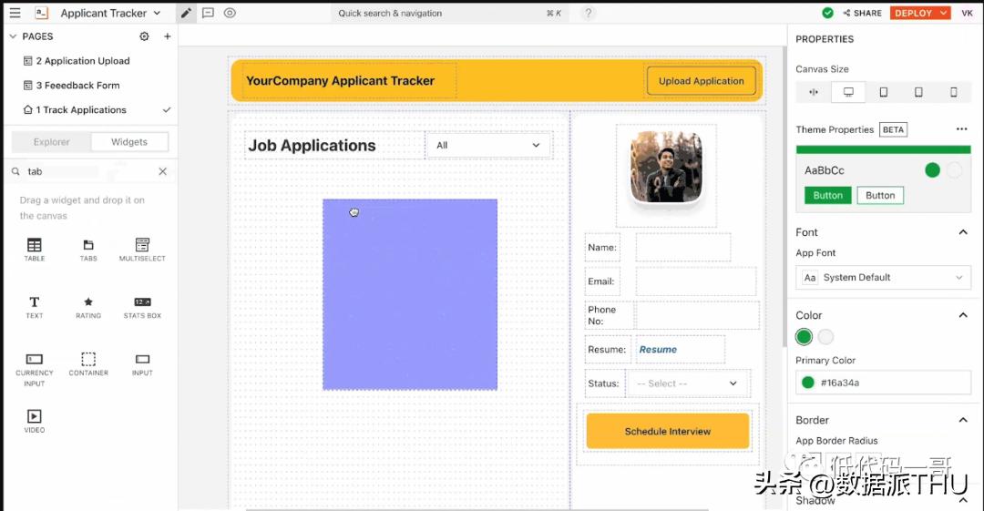Open the App Font dropdown

click(883, 278)
